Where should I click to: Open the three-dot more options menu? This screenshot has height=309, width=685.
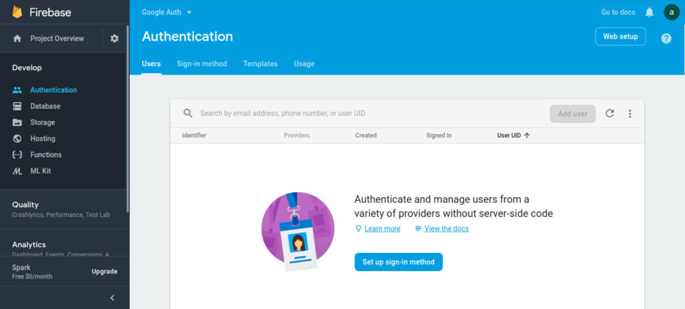tap(629, 113)
